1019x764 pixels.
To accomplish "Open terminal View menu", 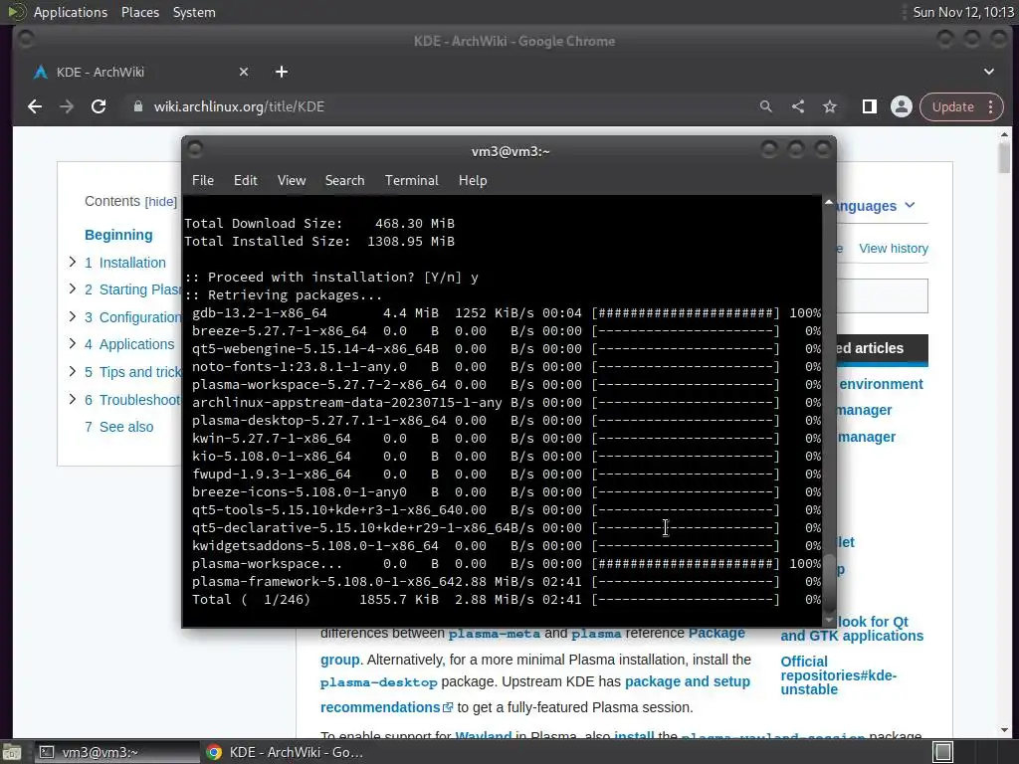I will click(292, 181).
